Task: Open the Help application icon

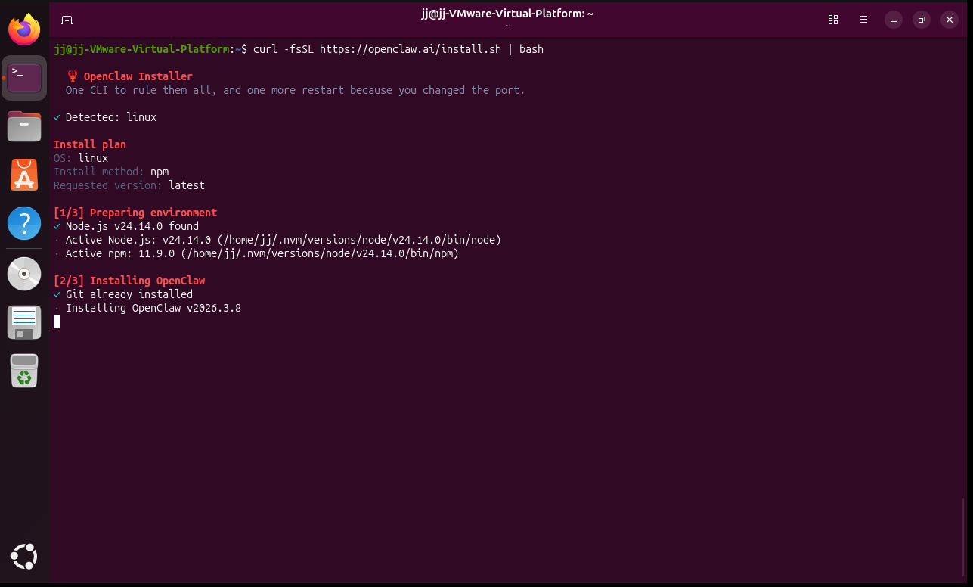Action: pyautogui.click(x=24, y=223)
